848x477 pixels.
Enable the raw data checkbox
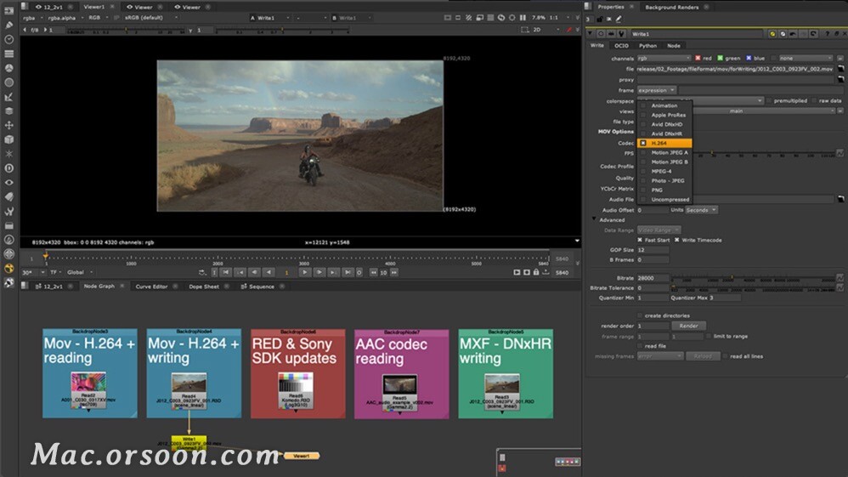pyautogui.click(x=815, y=100)
